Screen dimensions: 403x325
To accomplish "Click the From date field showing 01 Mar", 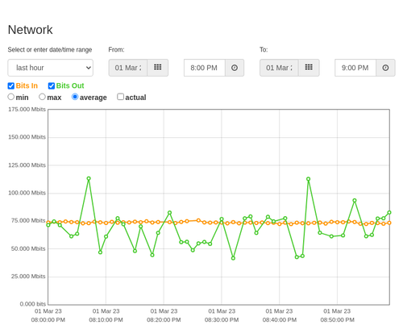I will coord(128,68).
